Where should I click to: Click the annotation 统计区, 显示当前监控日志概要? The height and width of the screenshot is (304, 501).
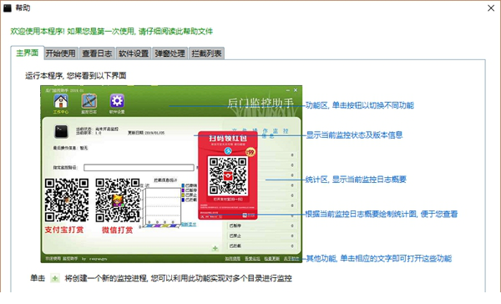(x=356, y=180)
